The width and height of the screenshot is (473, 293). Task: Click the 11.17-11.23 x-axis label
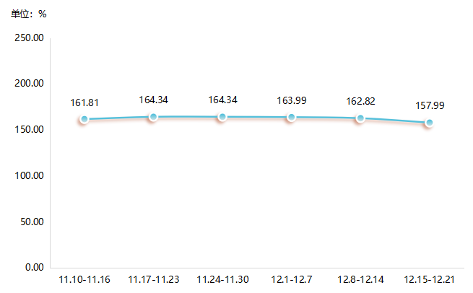(x=153, y=279)
